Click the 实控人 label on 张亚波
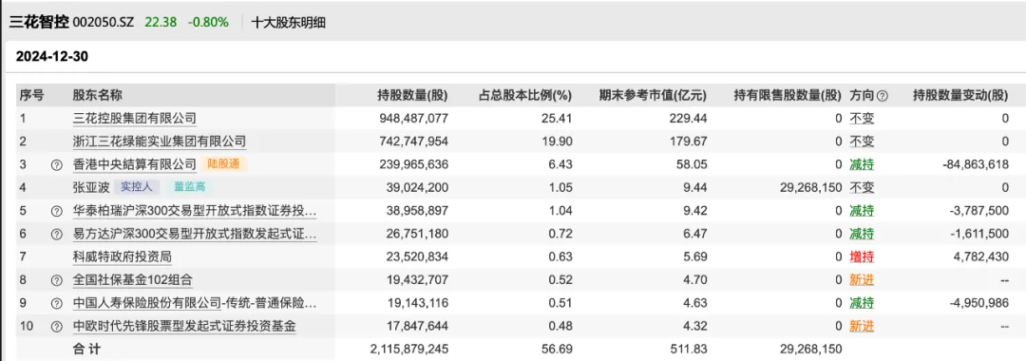The image size is (1026, 361). tap(136, 187)
